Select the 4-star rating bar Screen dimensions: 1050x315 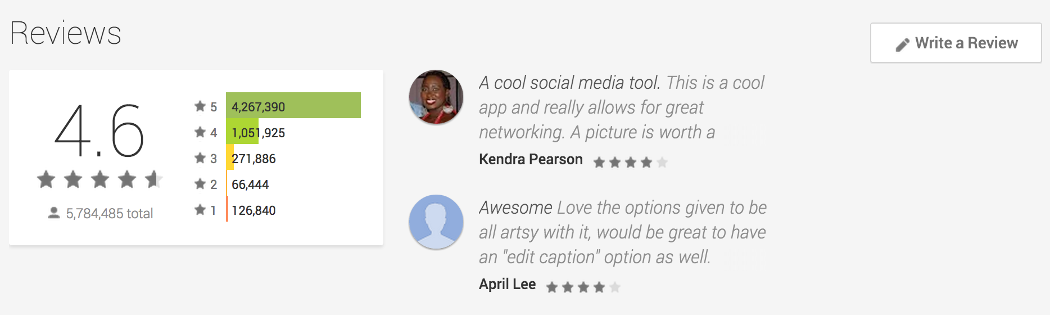tap(242, 132)
